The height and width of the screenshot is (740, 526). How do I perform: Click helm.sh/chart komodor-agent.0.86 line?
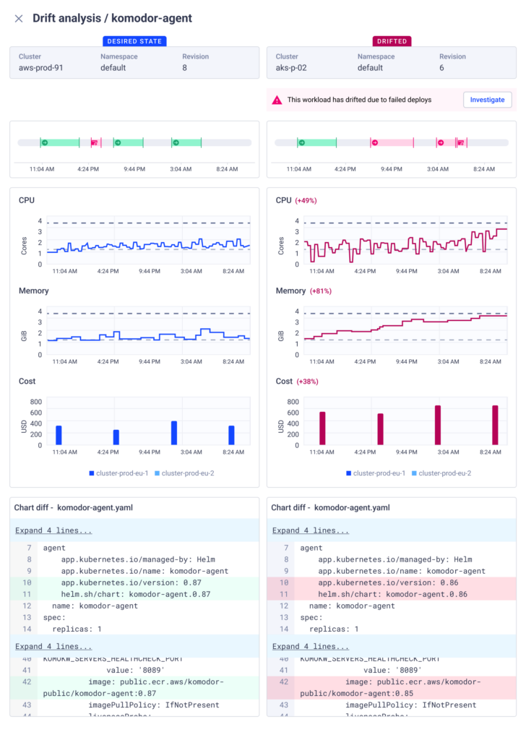coord(392,594)
